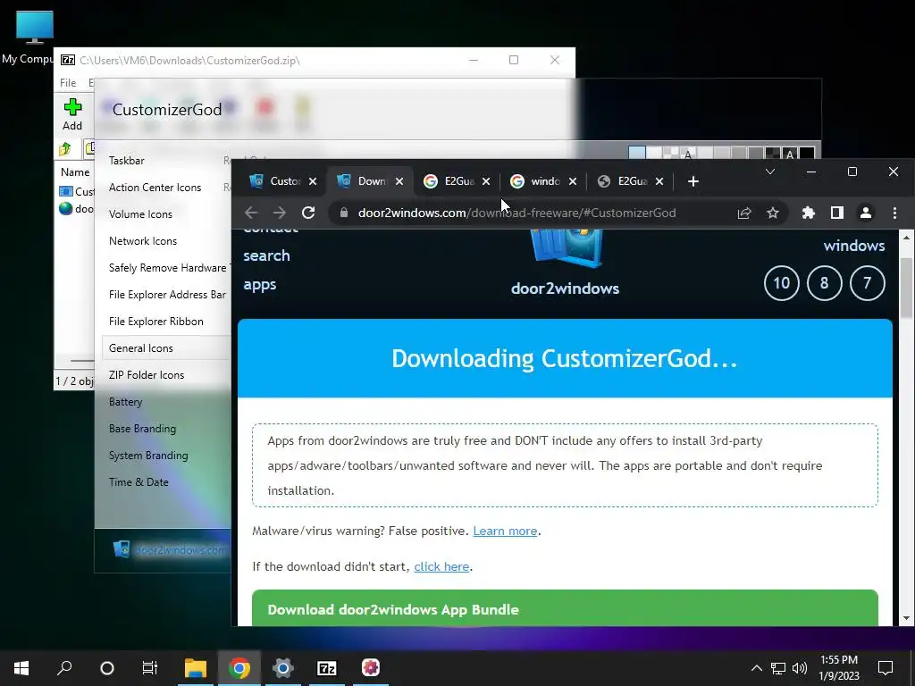Select Action Center Icons in CustomizerGod
The height and width of the screenshot is (686, 915).
(155, 188)
